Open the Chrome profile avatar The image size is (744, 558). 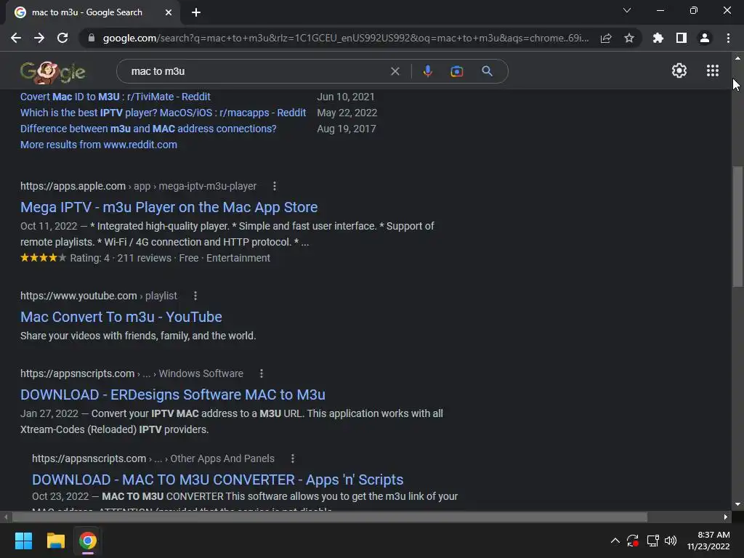(x=705, y=38)
